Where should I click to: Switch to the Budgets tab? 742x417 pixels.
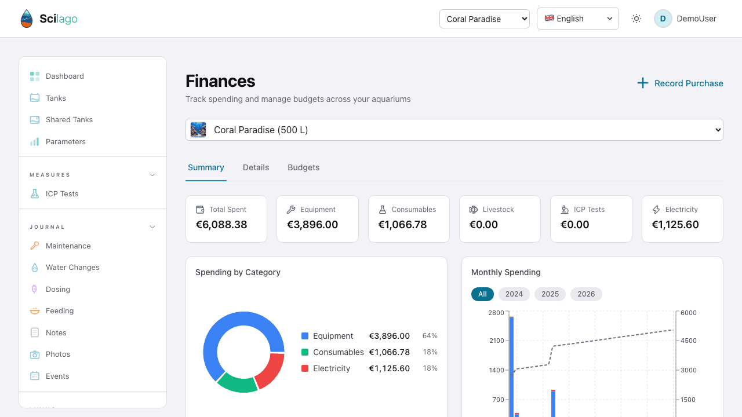pyautogui.click(x=304, y=167)
